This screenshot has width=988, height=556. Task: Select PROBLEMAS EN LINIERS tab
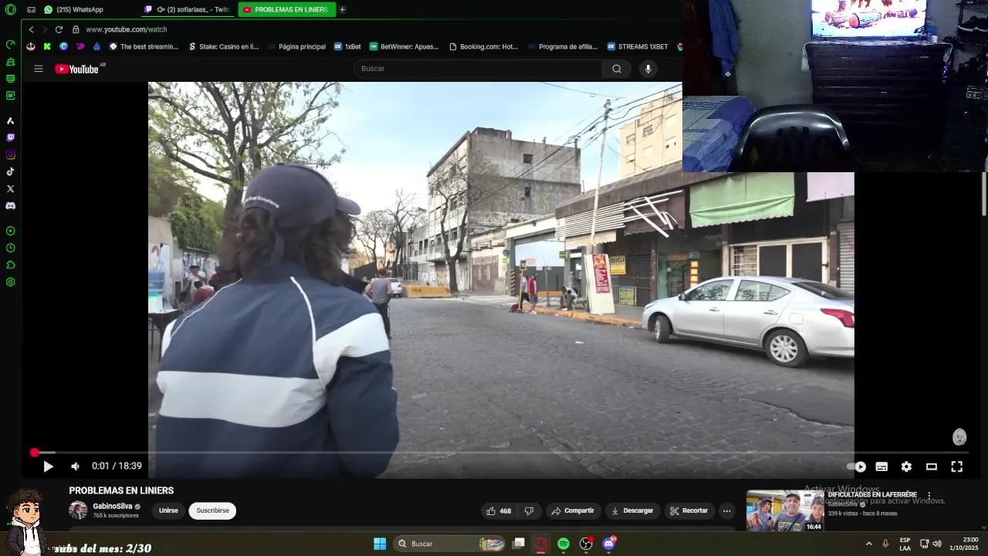[286, 9]
